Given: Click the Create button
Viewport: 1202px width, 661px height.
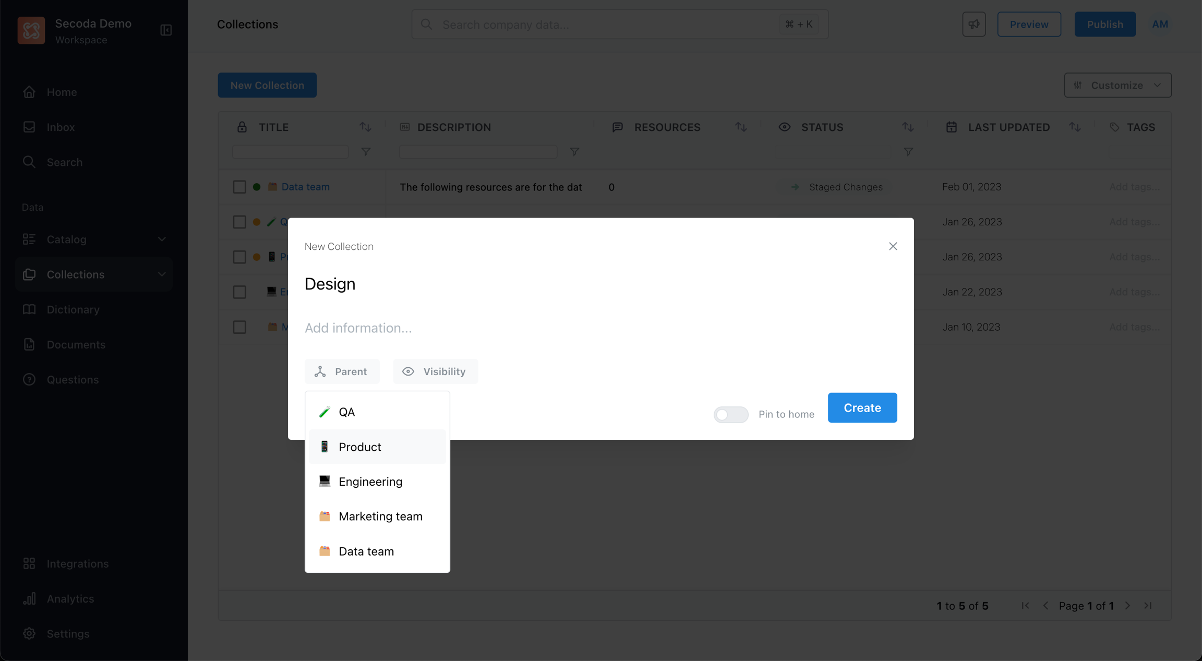Looking at the screenshot, I should pos(862,407).
